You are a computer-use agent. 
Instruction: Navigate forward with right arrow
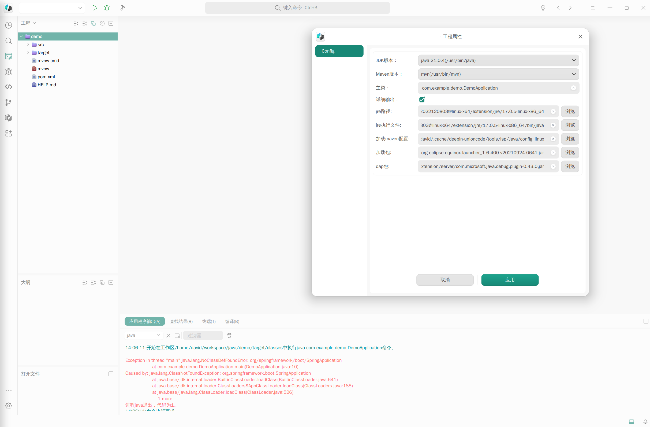point(570,8)
